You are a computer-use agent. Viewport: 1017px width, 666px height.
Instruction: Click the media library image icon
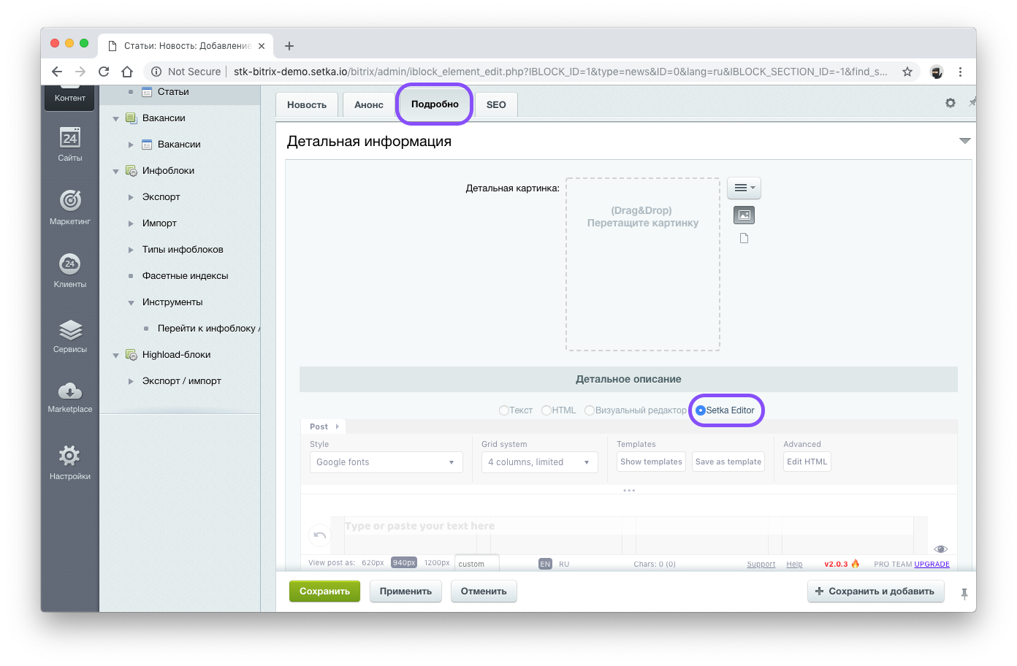point(744,215)
